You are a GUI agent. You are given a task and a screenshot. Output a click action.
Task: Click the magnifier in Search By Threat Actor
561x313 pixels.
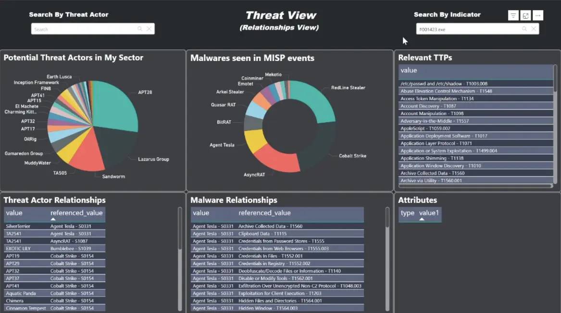[x=140, y=29]
